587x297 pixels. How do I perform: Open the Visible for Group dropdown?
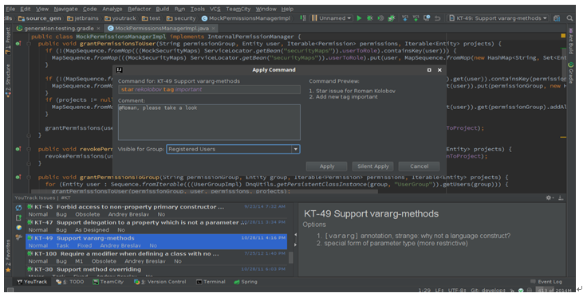[x=296, y=149]
